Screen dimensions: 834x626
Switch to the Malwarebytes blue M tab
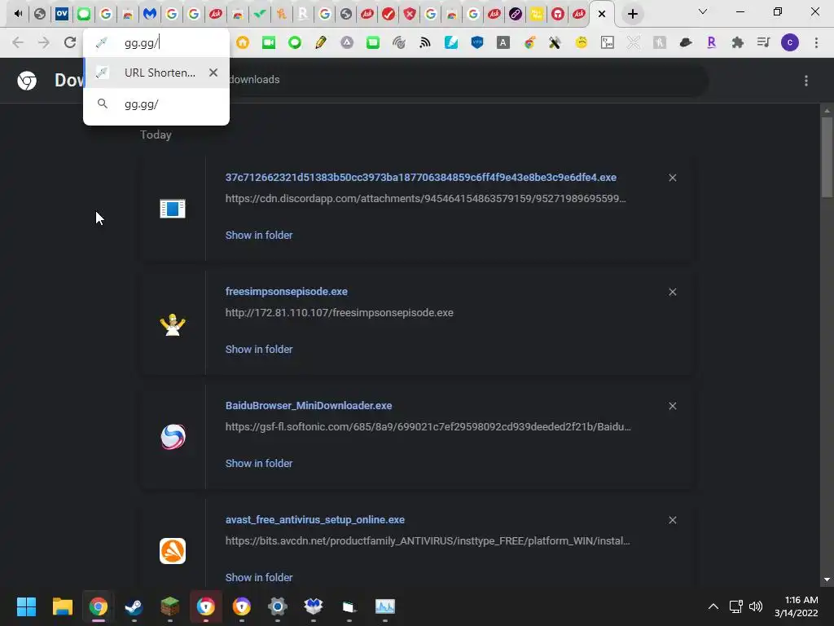point(150,14)
